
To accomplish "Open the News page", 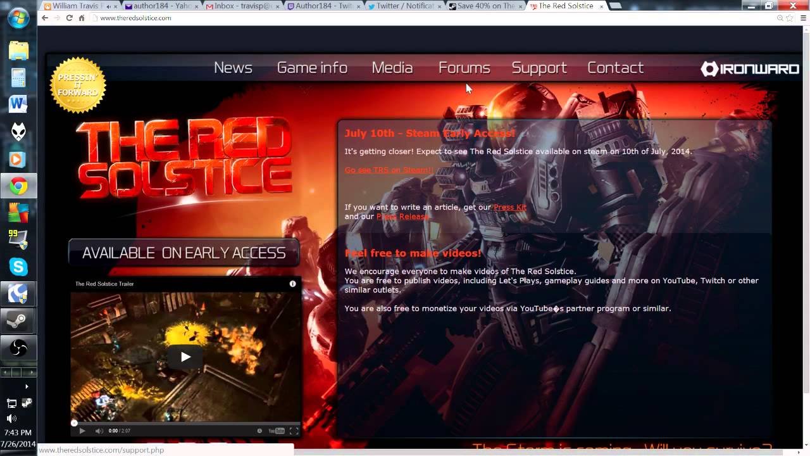I will pyautogui.click(x=233, y=68).
